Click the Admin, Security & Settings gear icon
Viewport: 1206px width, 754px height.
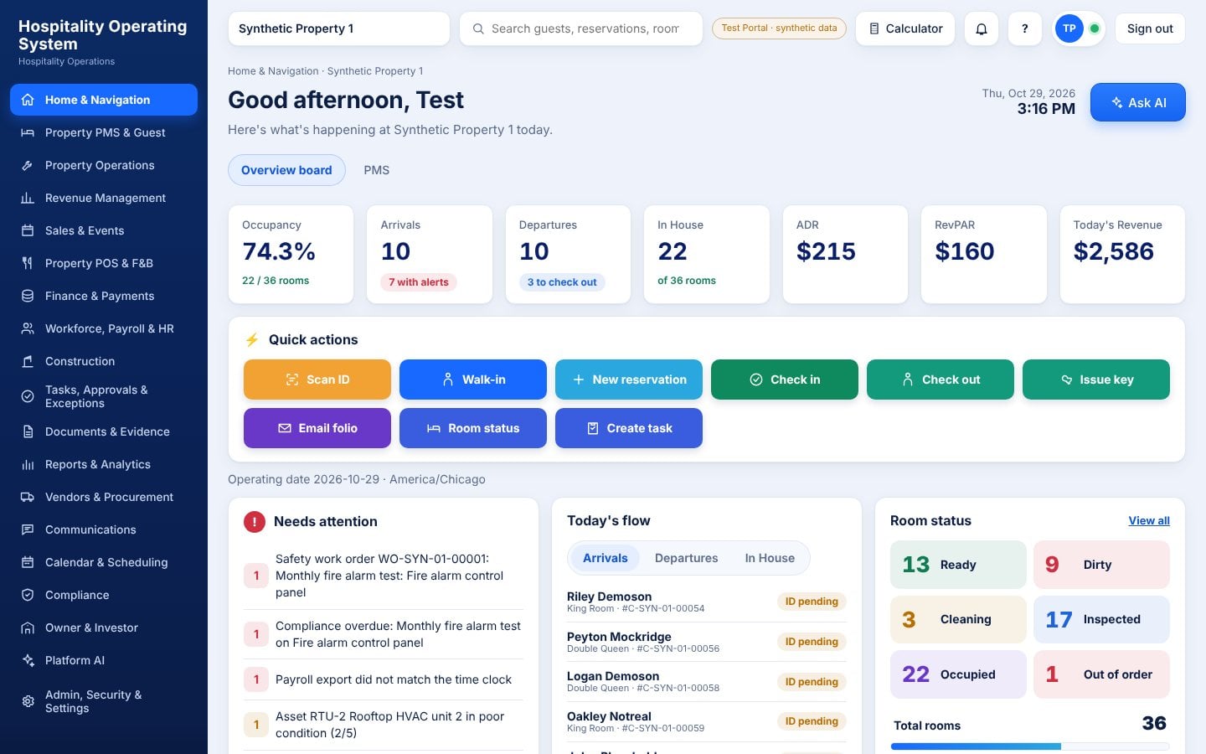pyautogui.click(x=28, y=701)
